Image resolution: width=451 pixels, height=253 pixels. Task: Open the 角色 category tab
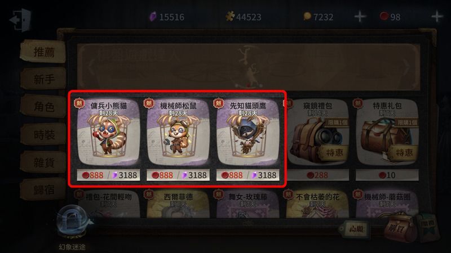(x=44, y=106)
